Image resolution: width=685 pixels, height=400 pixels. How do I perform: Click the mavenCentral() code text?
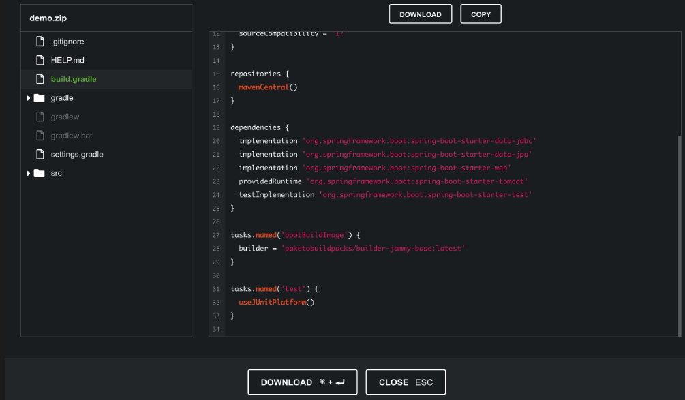[x=268, y=87]
